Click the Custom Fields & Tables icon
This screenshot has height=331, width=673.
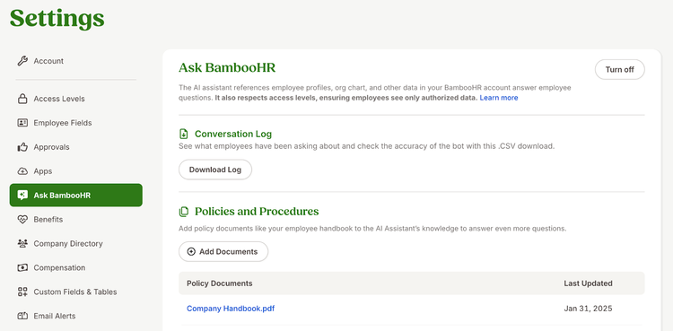coord(22,292)
